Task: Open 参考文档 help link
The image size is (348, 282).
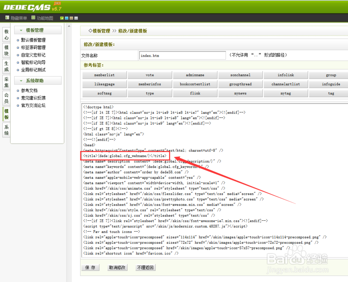Action: [x=29, y=91]
